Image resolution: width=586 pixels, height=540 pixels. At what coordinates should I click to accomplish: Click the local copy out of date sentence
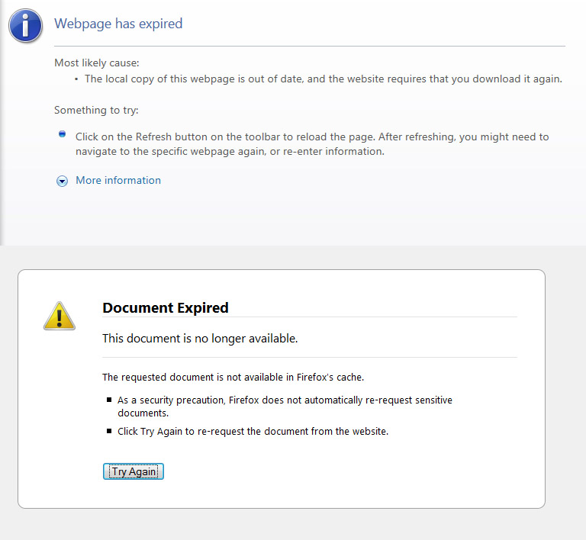(323, 79)
